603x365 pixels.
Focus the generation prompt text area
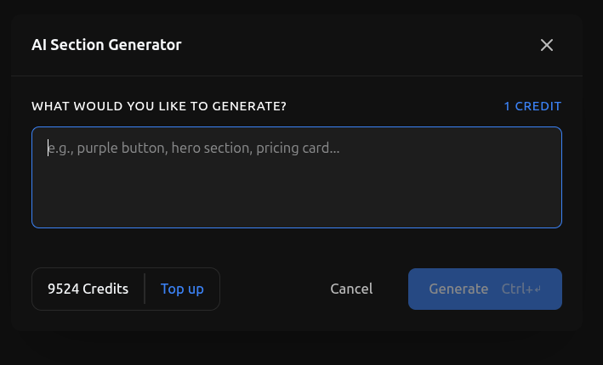click(296, 177)
